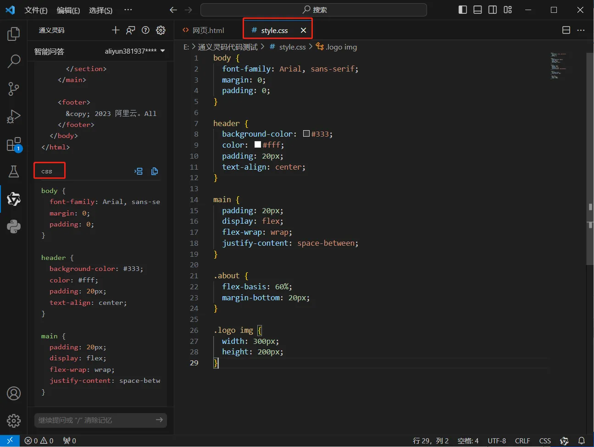This screenshot has height=447, width=594.
Task: Click the css language label in chat
Action: (x=47, y=171)
